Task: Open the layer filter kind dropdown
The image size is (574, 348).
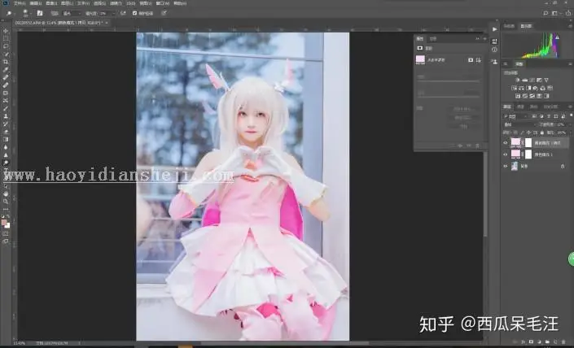Action: [515, 116]
